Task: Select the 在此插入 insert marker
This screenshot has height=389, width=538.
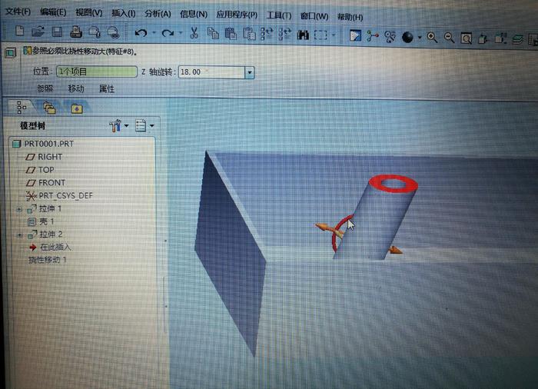Action: [55, 248]
